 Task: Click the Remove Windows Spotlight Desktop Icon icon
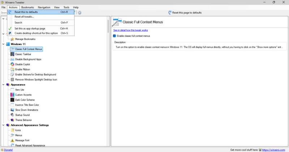point(12,79)
